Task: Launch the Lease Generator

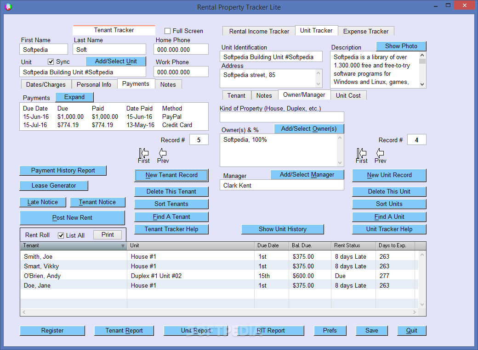Action: pos(54,186)
